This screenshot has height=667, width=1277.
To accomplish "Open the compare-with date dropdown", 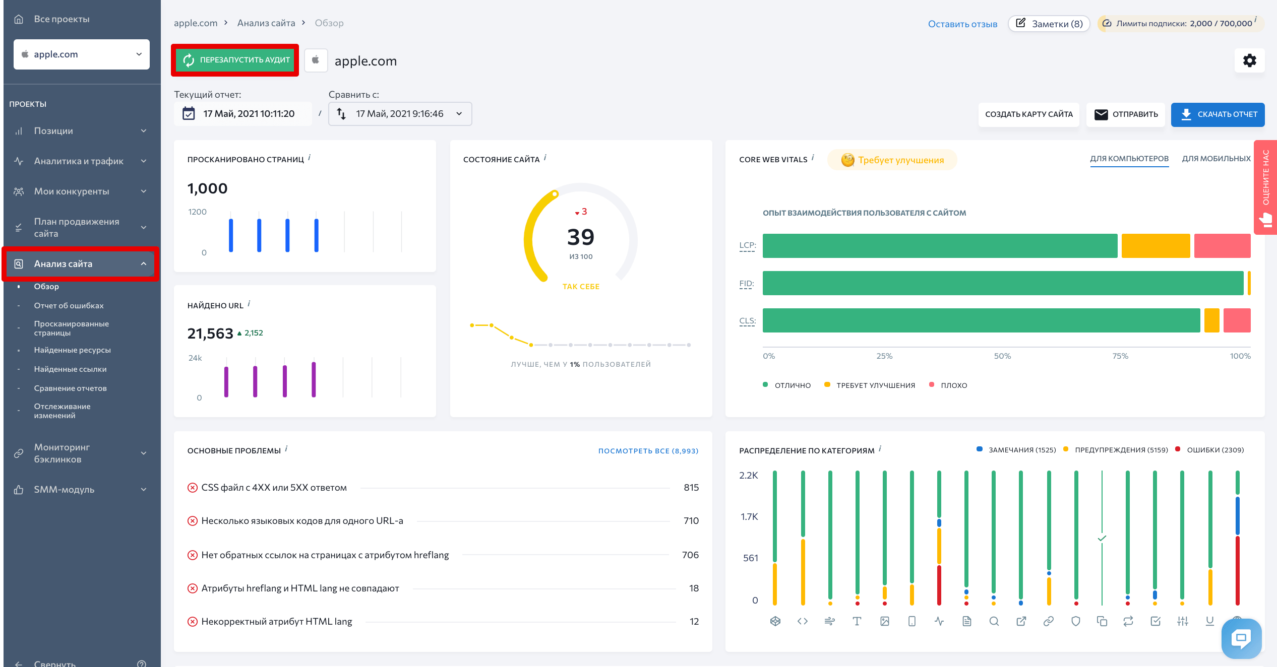I will tap(400, 114).
